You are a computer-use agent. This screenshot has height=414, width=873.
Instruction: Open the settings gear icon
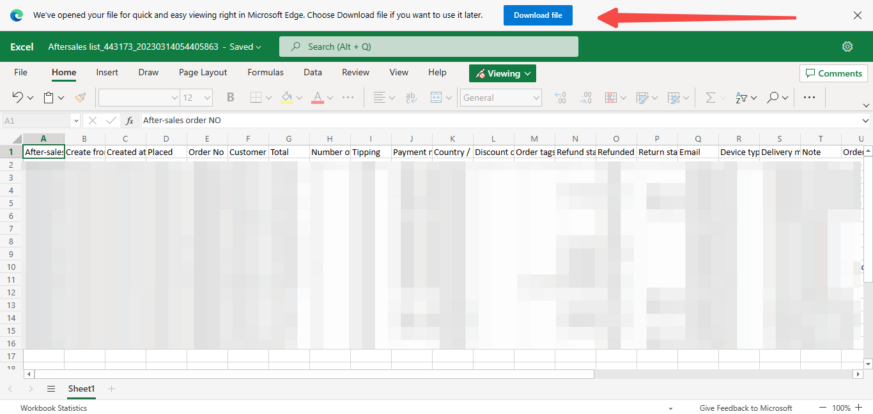pos(847,47)
